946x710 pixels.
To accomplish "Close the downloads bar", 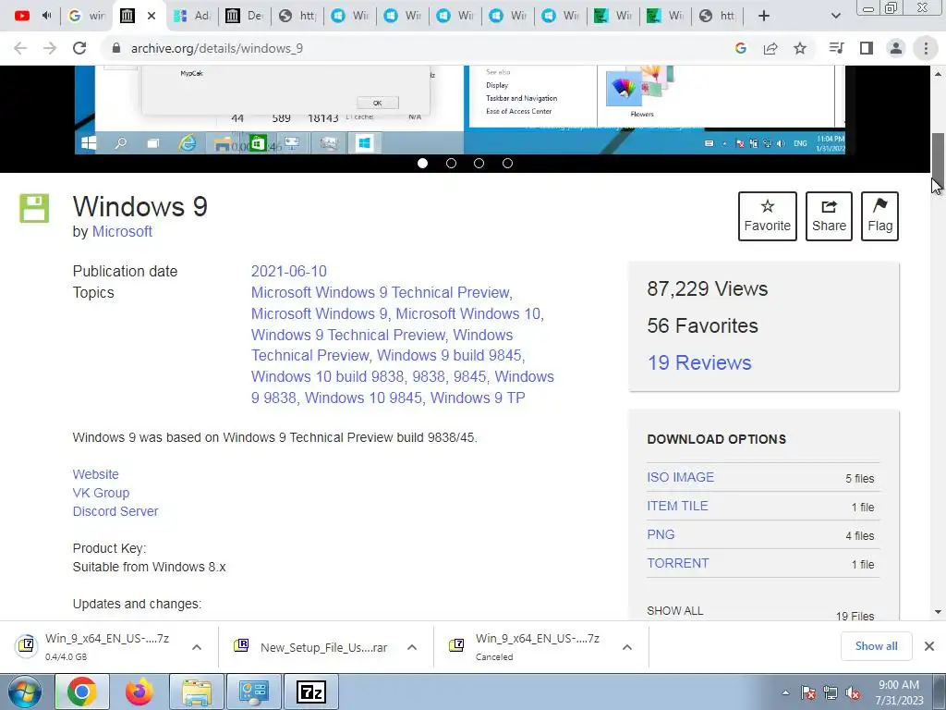I will 929,646.
